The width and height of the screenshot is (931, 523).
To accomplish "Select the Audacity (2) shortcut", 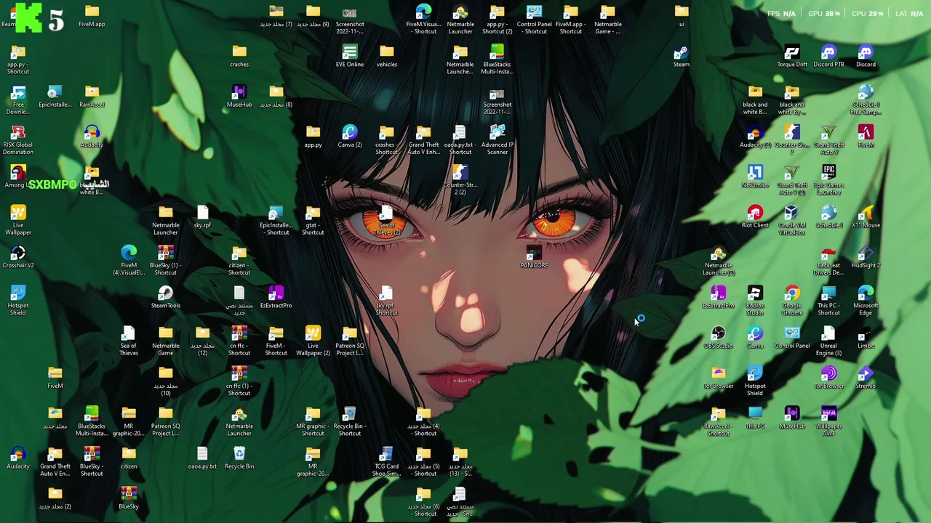I will tap(755, 136).
